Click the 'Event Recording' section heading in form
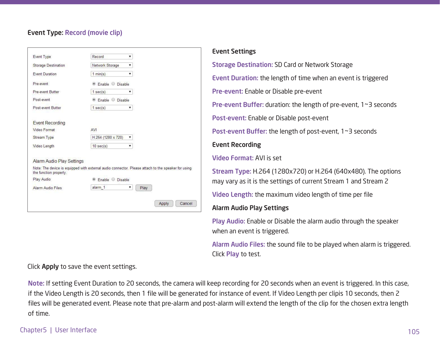 pyautogui.click(x=49, y=123)
